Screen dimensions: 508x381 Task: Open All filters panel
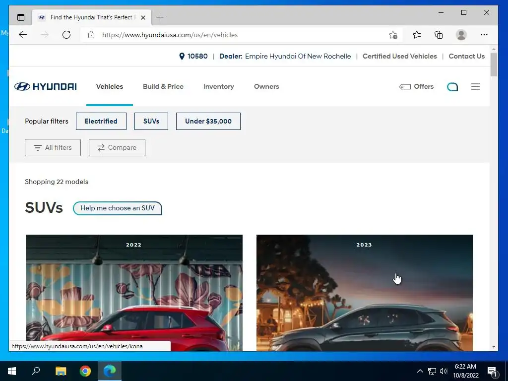click(x=53, y=147)
